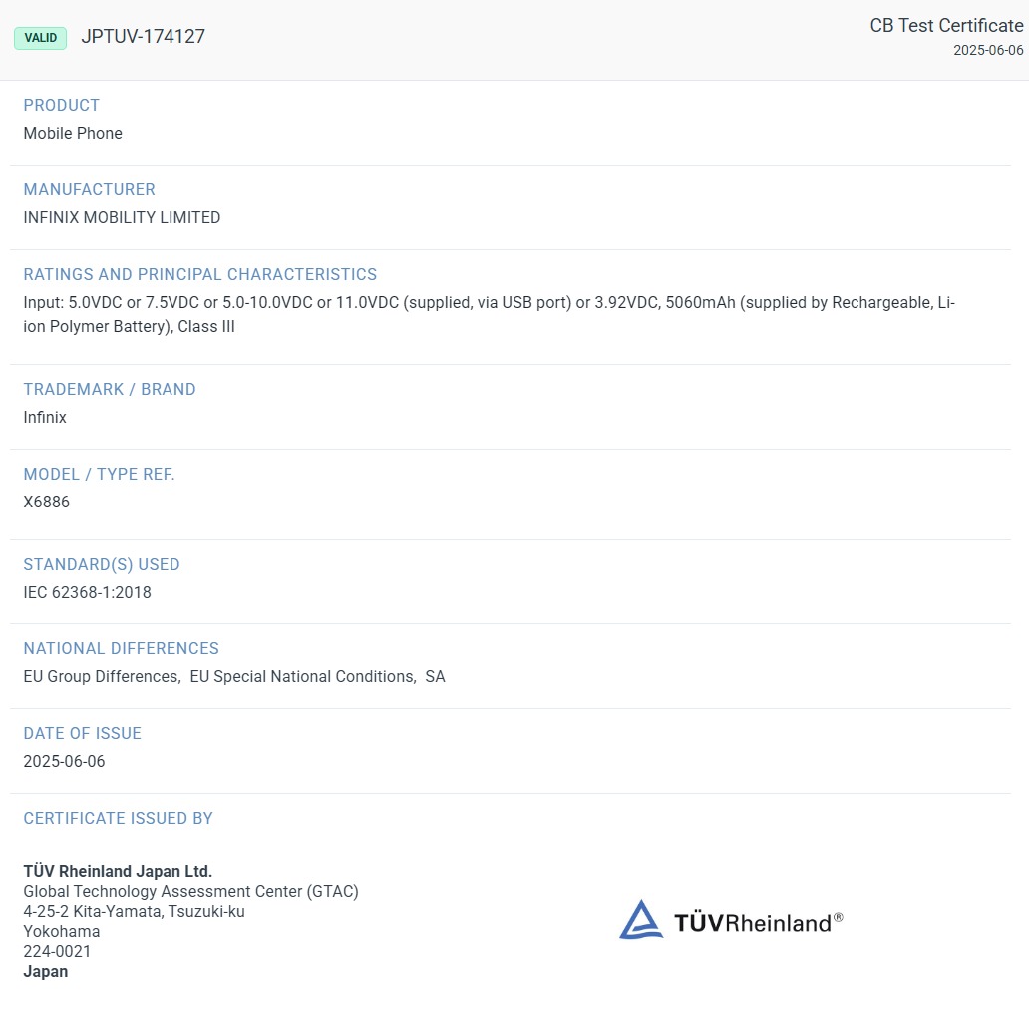
Task: Click the input ratings description text
Action: point(489,314)
